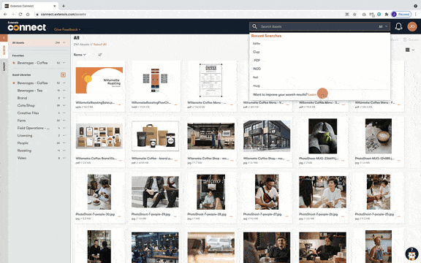
Task: Open the Willamette Coffee Shop exterior thumbnail
Action: (267, 136)
